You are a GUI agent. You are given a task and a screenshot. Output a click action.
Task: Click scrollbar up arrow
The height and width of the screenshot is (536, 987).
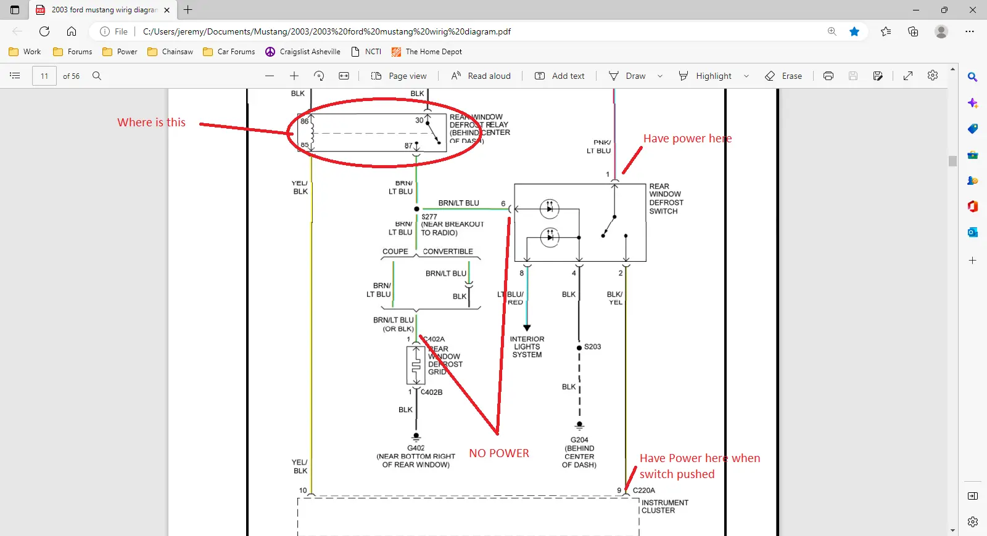pyautogui.click(x=953, y=69)
